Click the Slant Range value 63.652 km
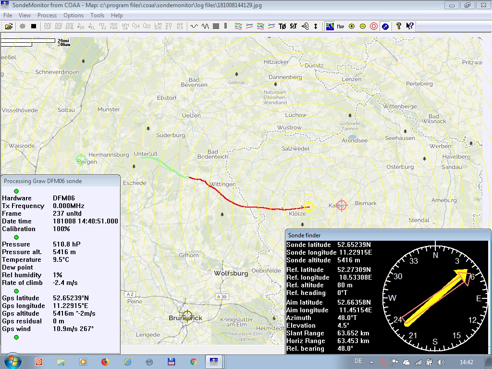Image resolution: width=492 pixels, height=369 pixels. click(353, 333)
